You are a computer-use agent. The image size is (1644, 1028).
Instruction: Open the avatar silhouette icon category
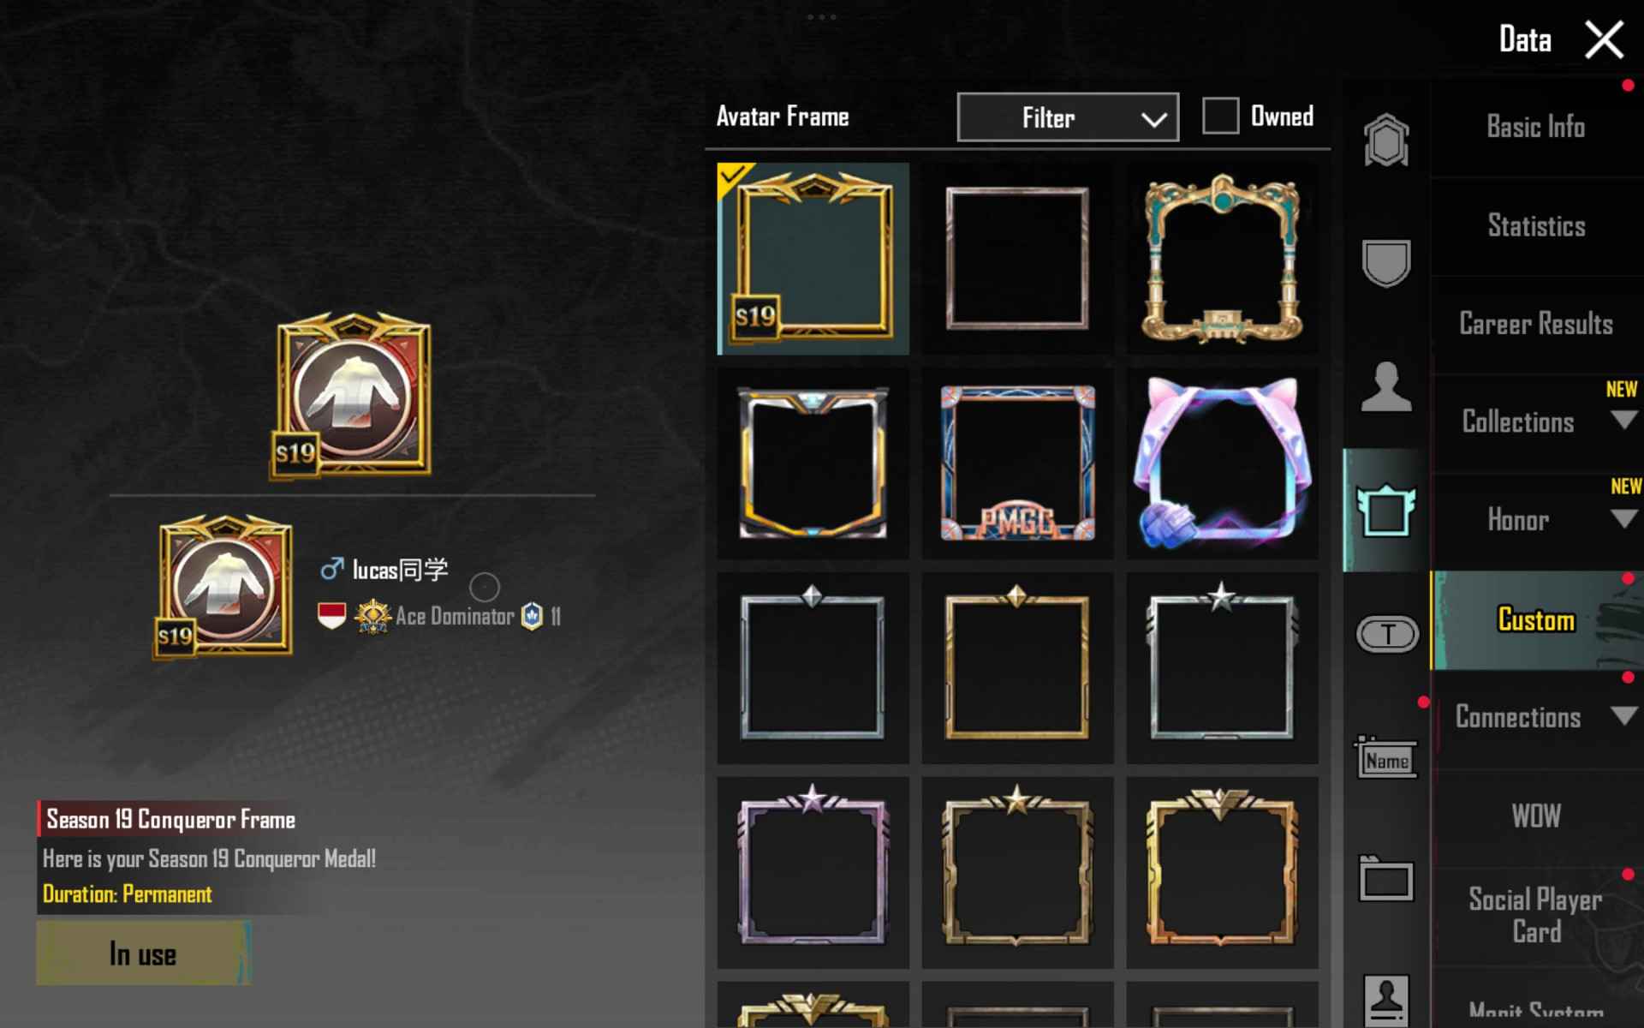[1386, 386]
